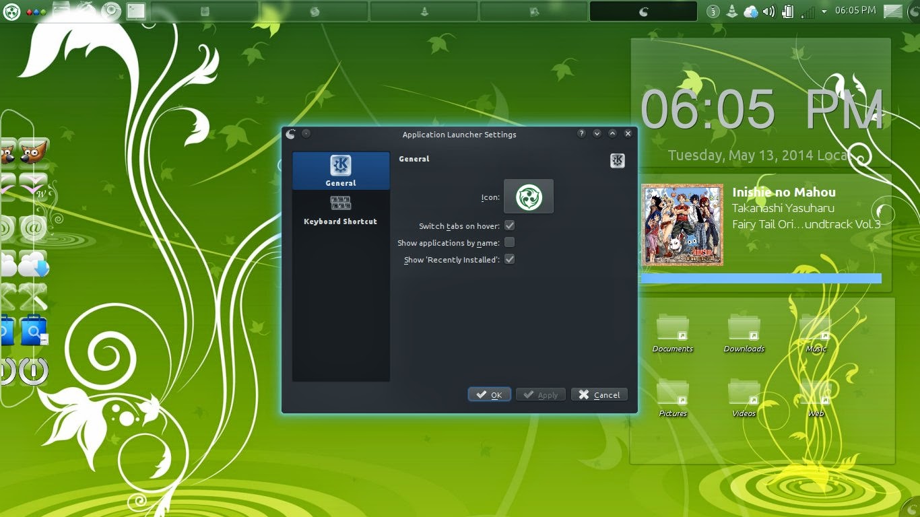Seek within the blue track progress bar
This screenshot has width=920, height=517.
761,278
